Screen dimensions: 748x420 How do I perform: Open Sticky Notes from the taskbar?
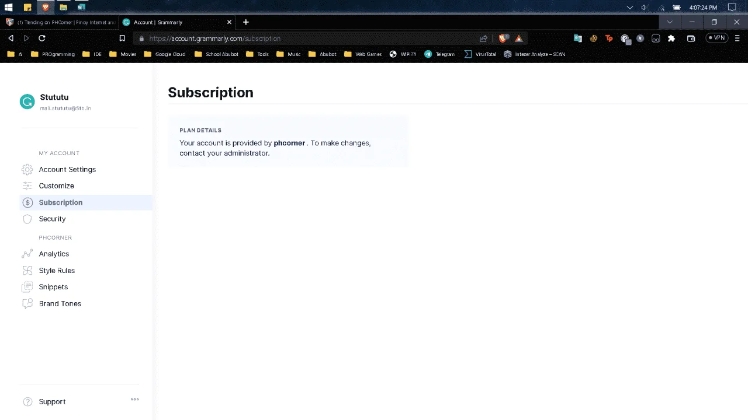27,7
